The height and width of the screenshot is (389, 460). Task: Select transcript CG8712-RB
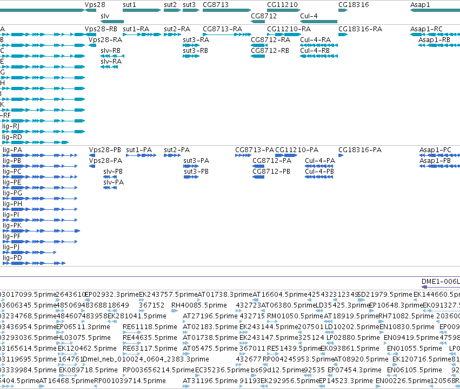pyautogui.click(x=258, y=56)
